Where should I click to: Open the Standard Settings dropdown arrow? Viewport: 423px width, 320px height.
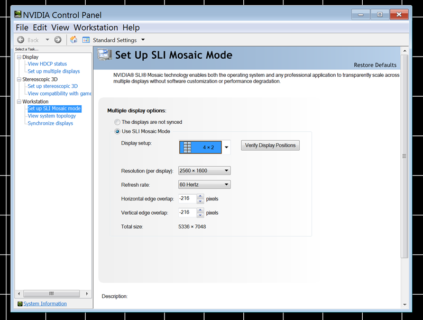coord(143,40)
